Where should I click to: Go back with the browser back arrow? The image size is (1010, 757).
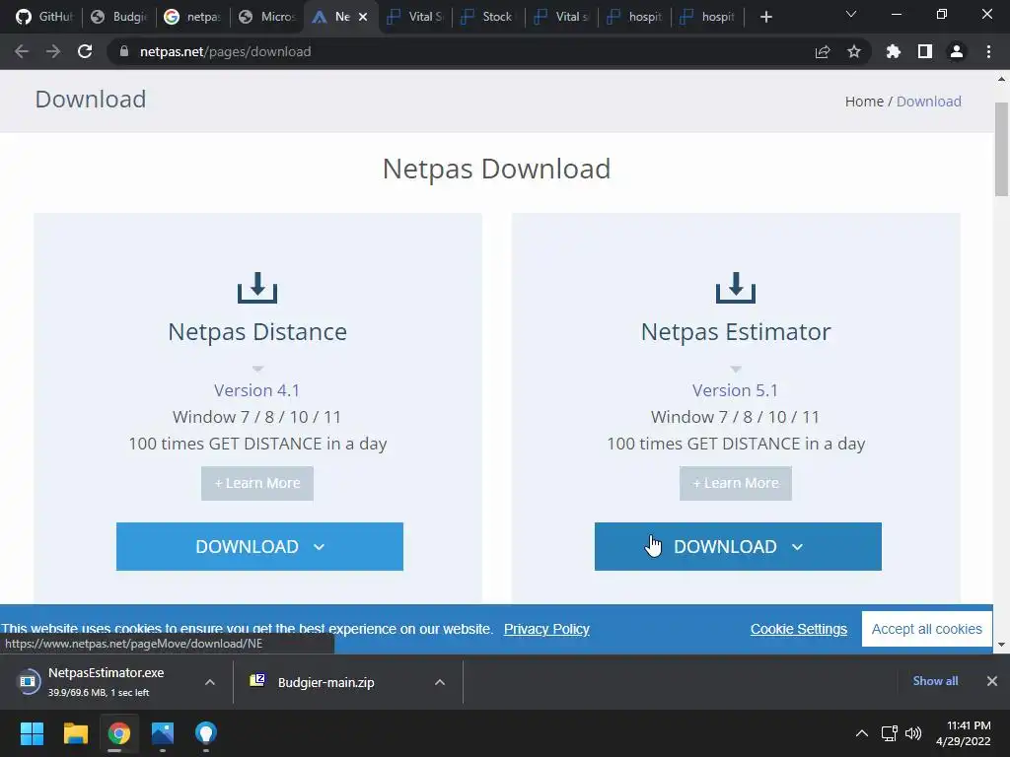click(22, 51)
